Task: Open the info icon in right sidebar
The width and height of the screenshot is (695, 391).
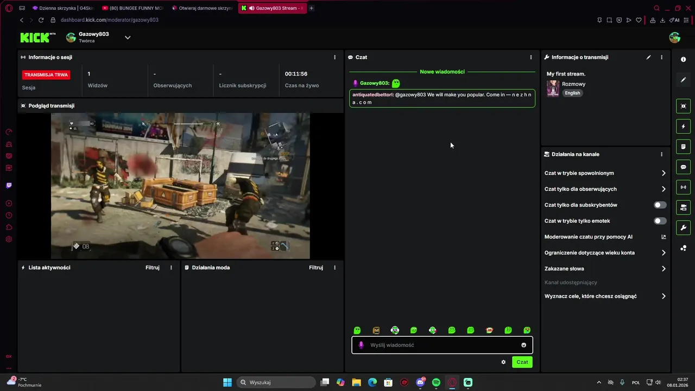Action: tap(683, 59)
